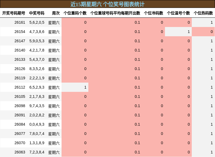Click 个位重码个数 value 0 in row 26098
215x157 pixels.
85,106
